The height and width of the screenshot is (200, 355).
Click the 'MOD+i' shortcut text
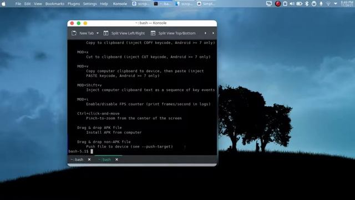click(83, 99)
